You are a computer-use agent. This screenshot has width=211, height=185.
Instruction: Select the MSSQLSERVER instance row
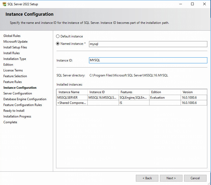coord(132,98)
